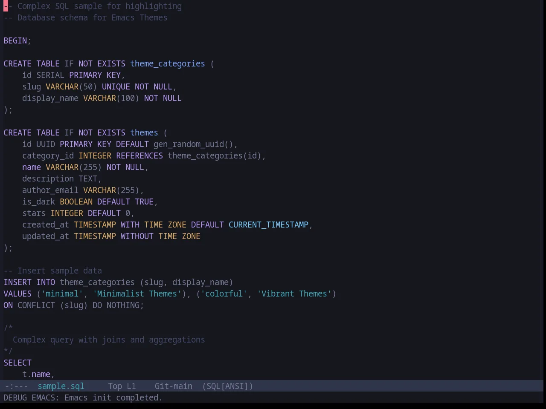
Task: Click the 'Insert sample data' comment
Action: pyautogui.click(x=53, y=271)
